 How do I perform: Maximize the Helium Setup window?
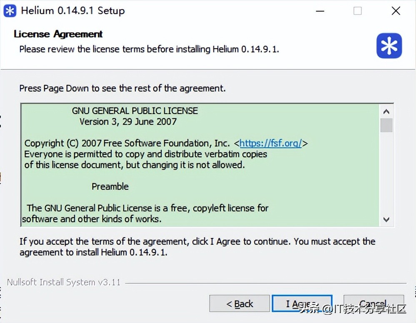click(357, 11)
